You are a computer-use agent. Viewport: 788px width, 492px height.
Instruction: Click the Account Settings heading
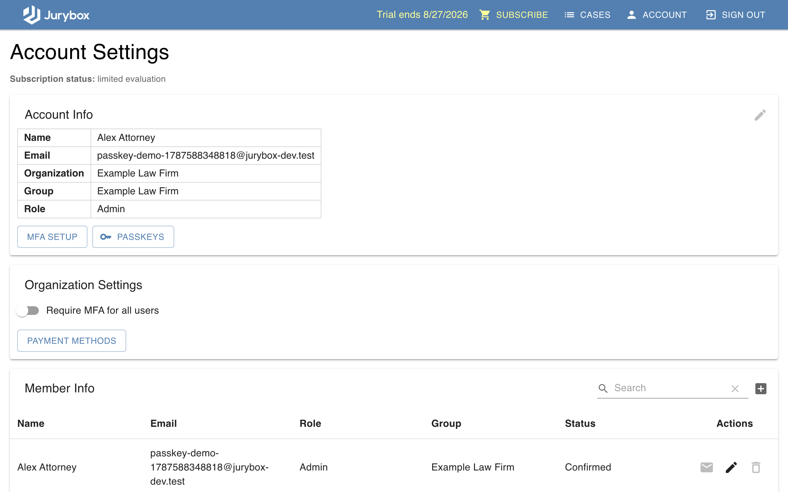[90, 52]
